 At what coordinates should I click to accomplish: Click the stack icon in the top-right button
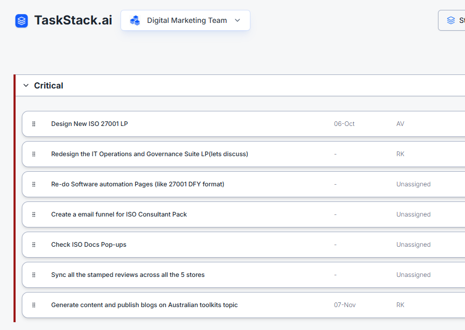point(450,20)
